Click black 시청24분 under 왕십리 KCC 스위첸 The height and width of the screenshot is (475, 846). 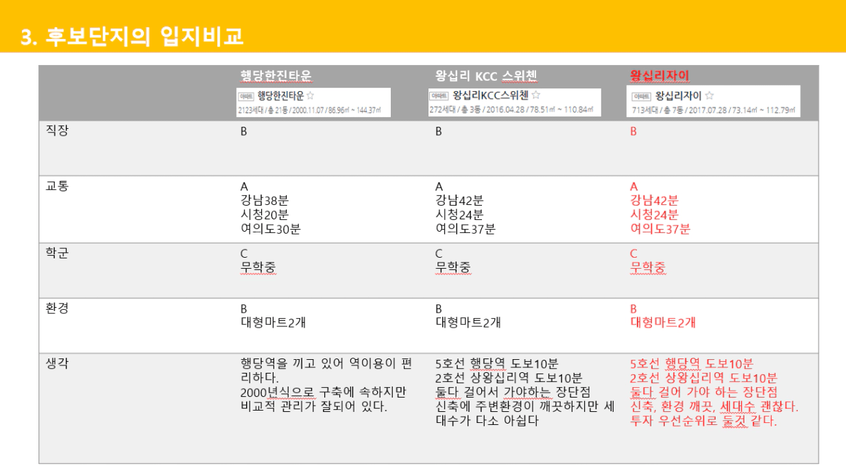(x=459, y=215)
